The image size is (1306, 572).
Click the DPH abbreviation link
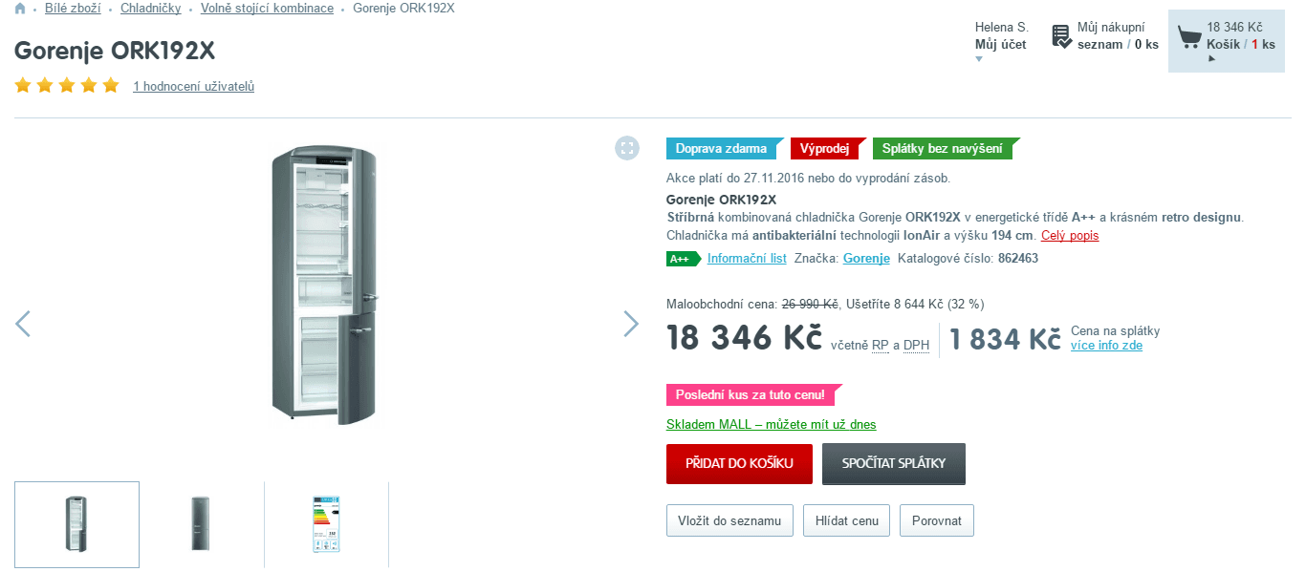tap(916, 345)
